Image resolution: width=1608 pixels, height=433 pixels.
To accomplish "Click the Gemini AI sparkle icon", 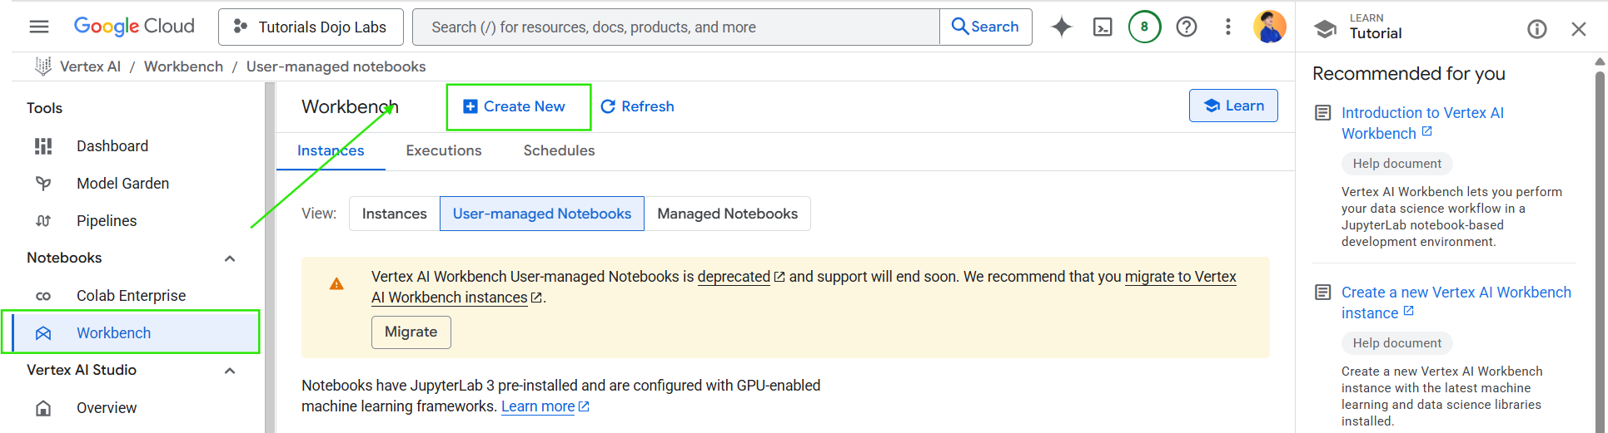I will coord(1061,27).
